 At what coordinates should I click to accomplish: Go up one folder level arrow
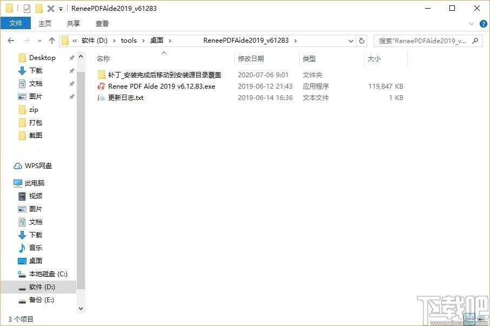coord(52,41)
